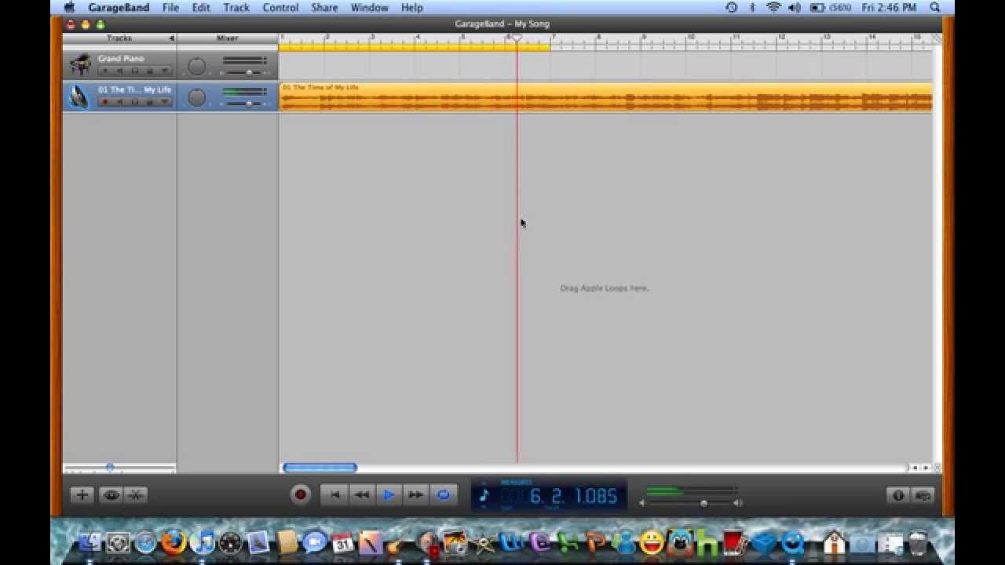Screen dimensions: 1005x565
Task: Start recording with the red record button
Action: point(300,494)
